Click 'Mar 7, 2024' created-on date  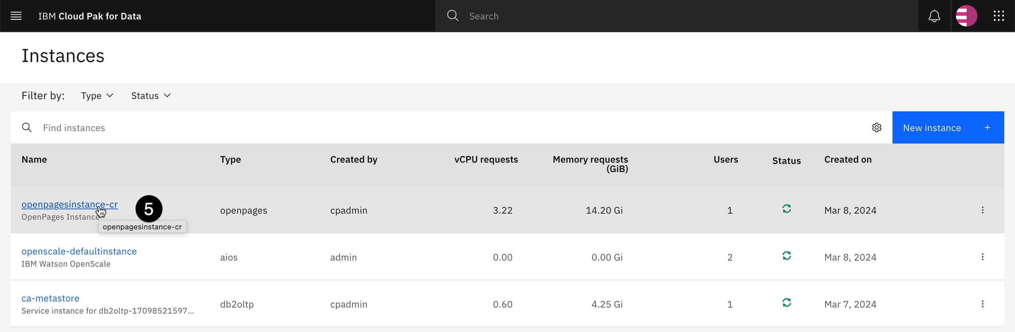point(850,304)
